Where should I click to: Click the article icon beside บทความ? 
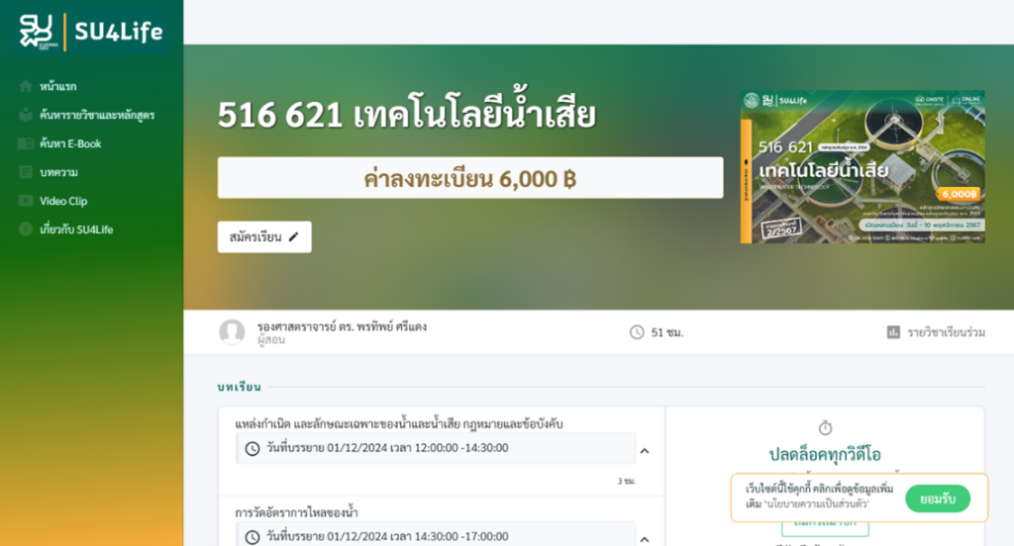coord(25,172)
